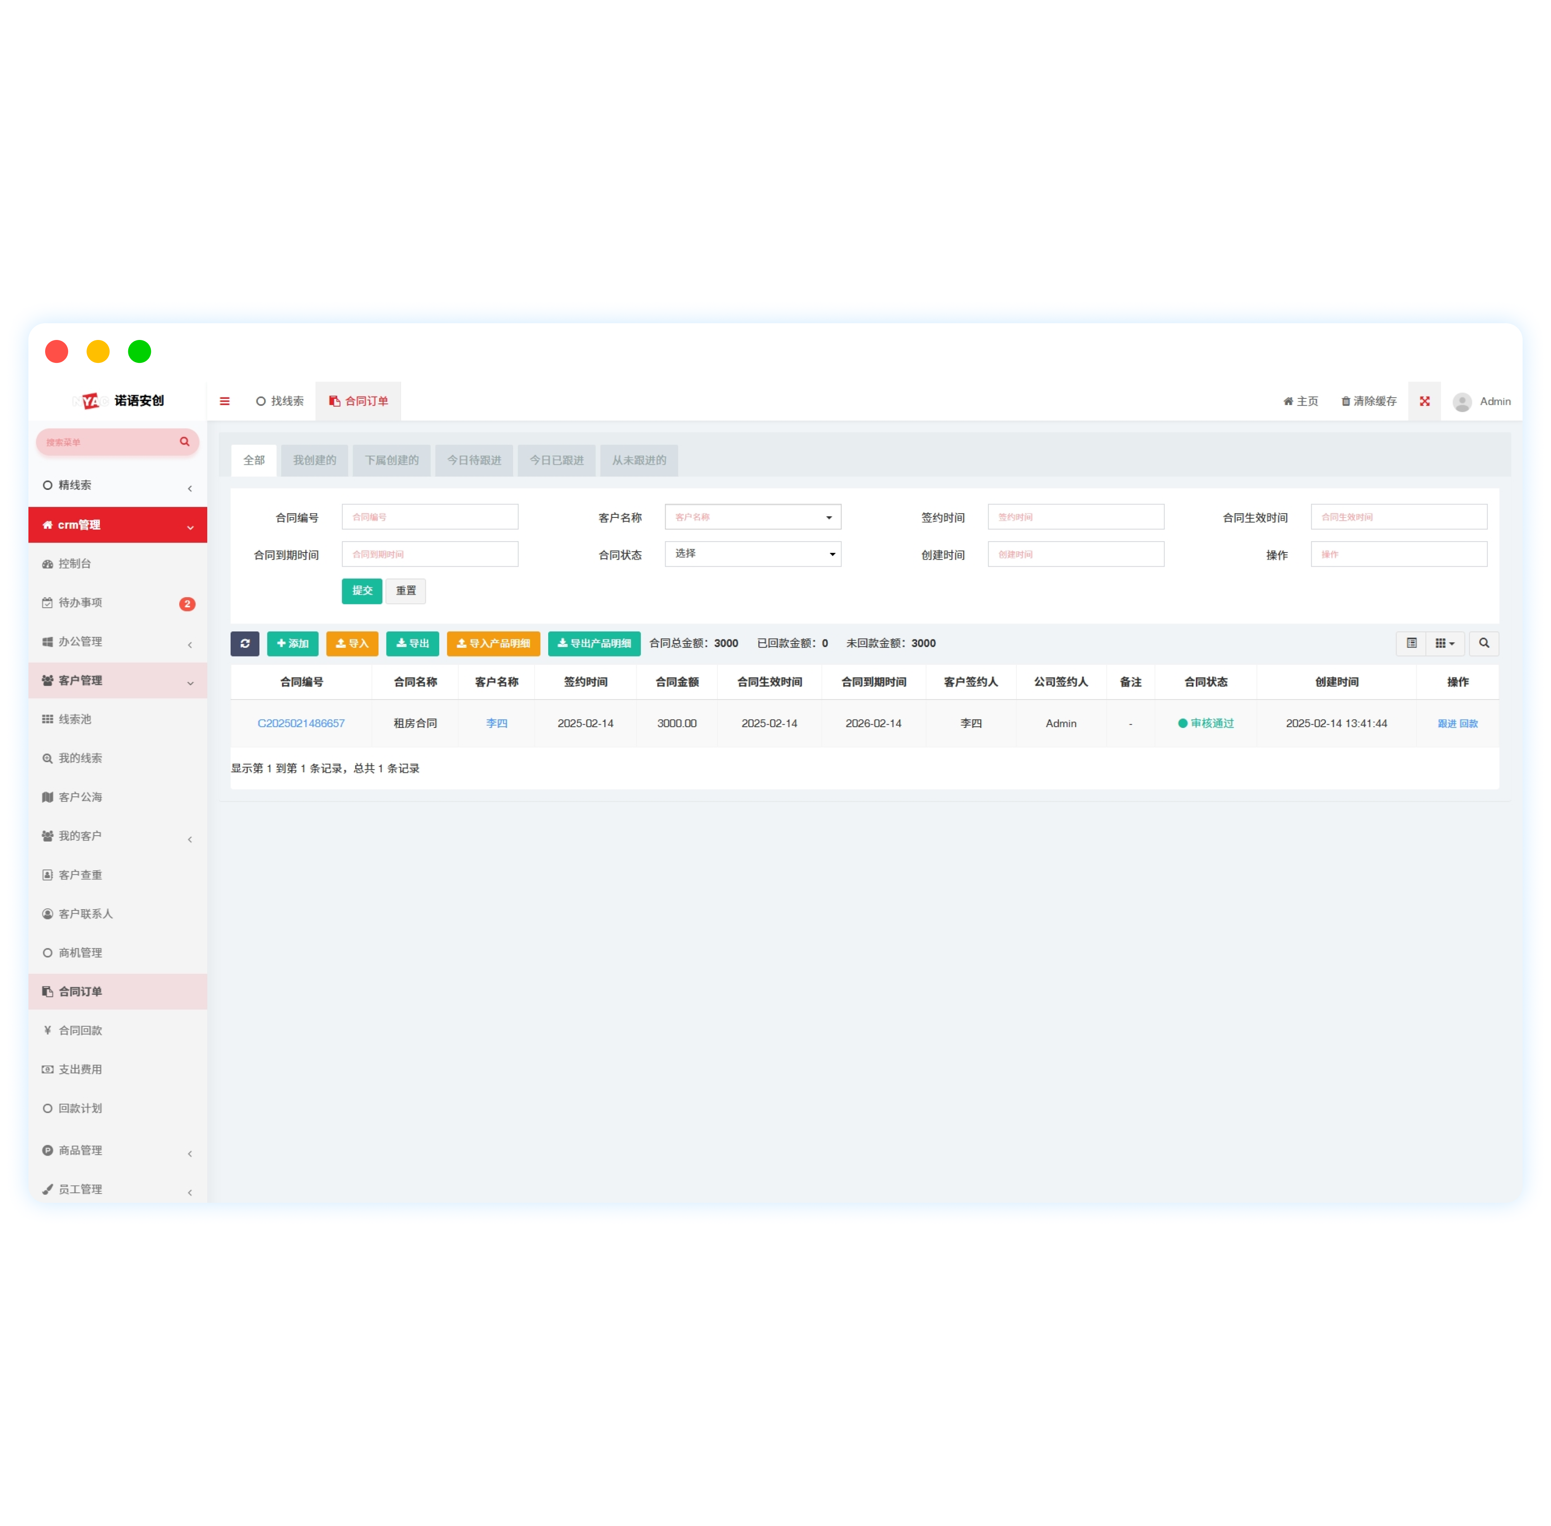Click the sidebar menu search icon
Image resolution: width=1551 pixels, height=1526 pixels.
[184, 441]
